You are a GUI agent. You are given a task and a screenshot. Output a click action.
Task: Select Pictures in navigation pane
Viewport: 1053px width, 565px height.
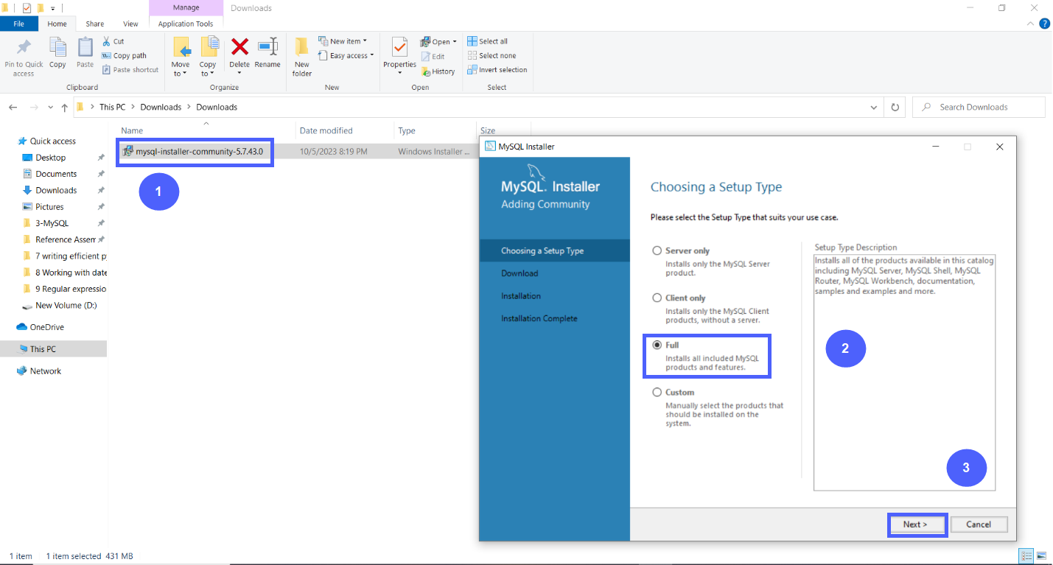(49, 207)
